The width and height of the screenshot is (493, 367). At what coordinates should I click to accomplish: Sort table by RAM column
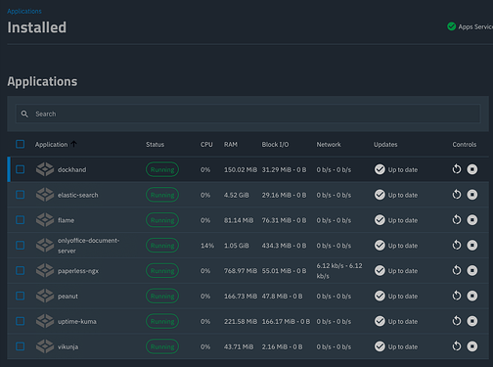point(231,144)
